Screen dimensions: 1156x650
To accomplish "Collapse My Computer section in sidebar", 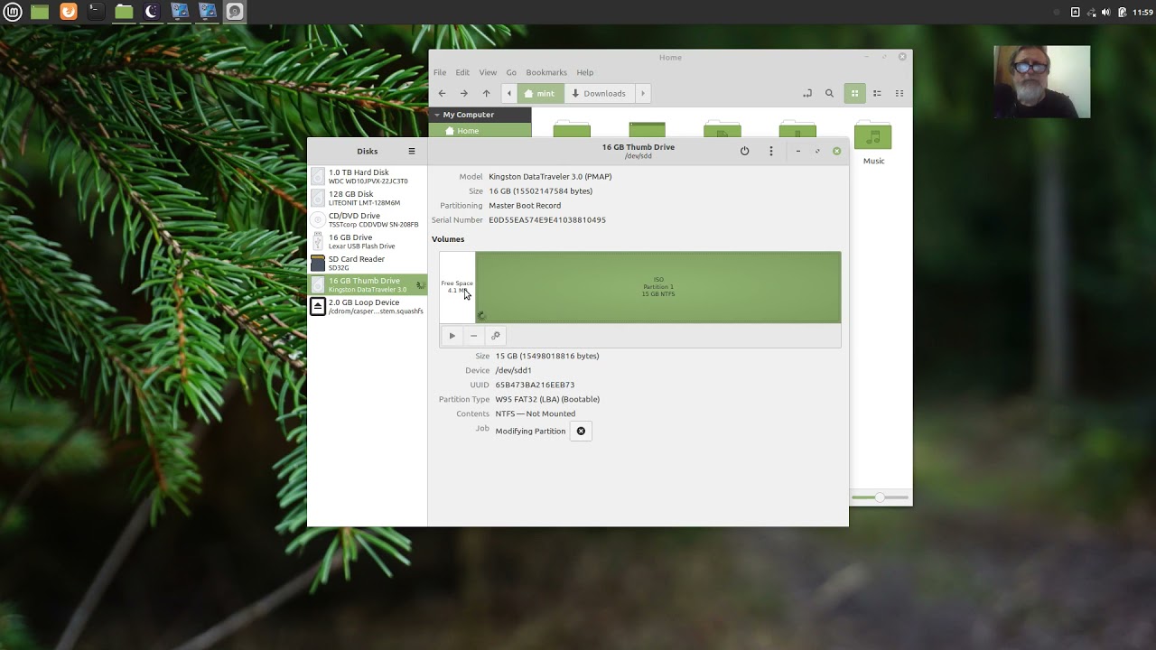I will [x=437, y=115].
